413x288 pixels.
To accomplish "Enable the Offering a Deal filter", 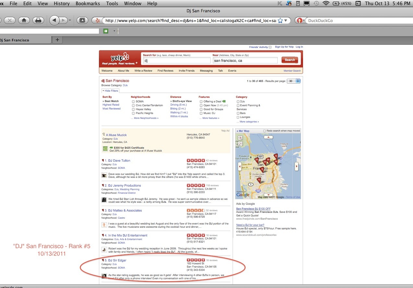I will (201, 101).
